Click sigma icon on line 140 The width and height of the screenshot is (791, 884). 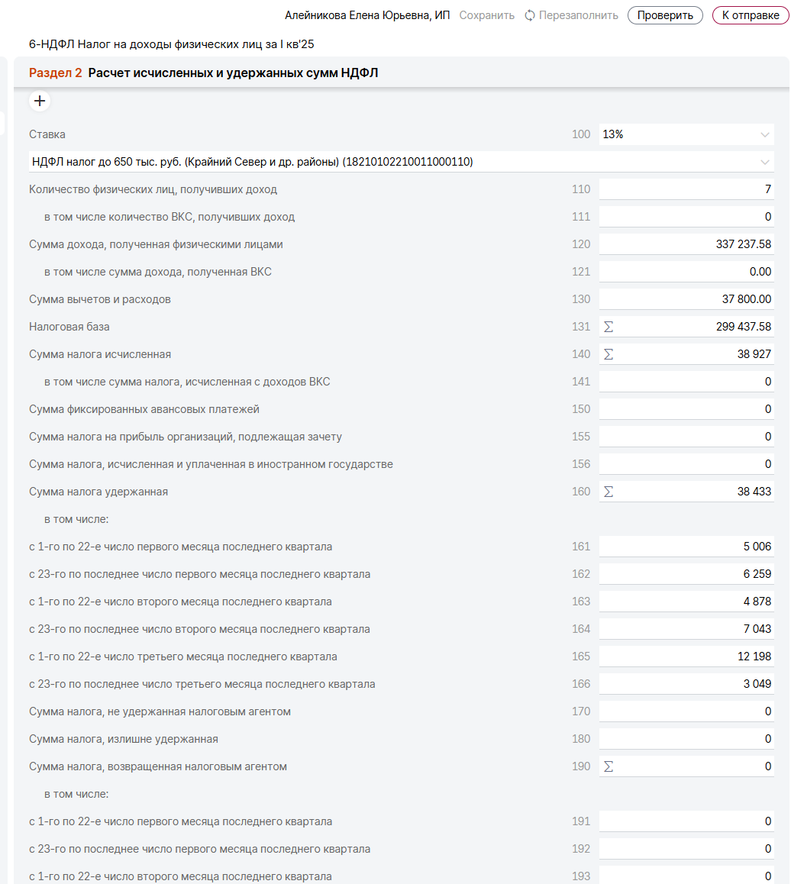(609, 354)
